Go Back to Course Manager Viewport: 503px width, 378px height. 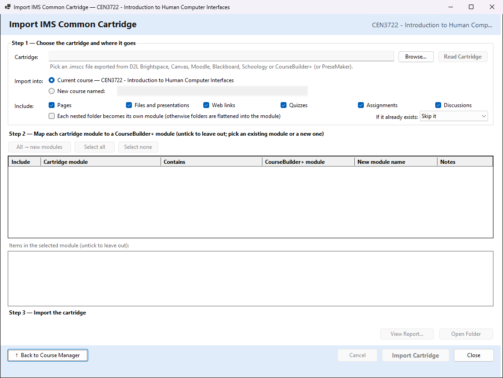coord(48,355)
